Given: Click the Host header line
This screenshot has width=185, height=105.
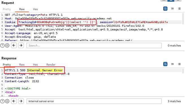Looking at the screenshot, I should [58, 19].
